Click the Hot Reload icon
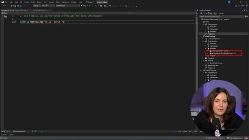This screenshot has width=249, height=140. 96,6
